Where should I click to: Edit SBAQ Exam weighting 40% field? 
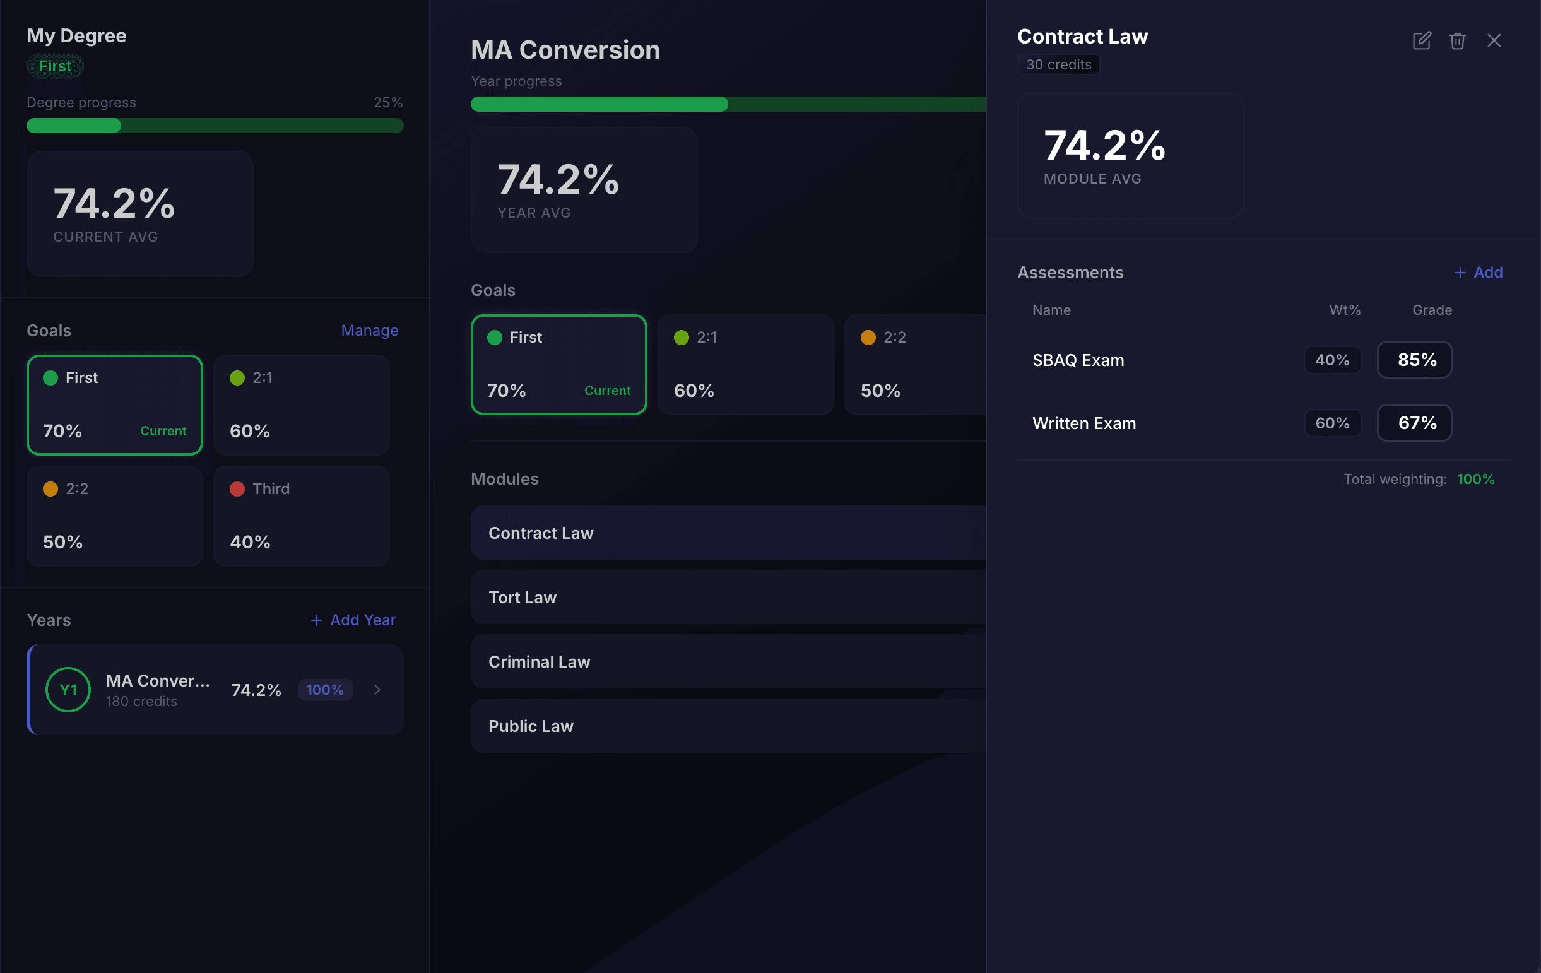(x=1332, y=360)
